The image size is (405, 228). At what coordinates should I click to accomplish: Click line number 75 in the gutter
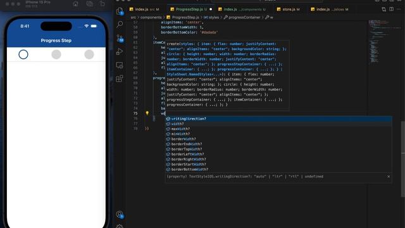(135, 113)
